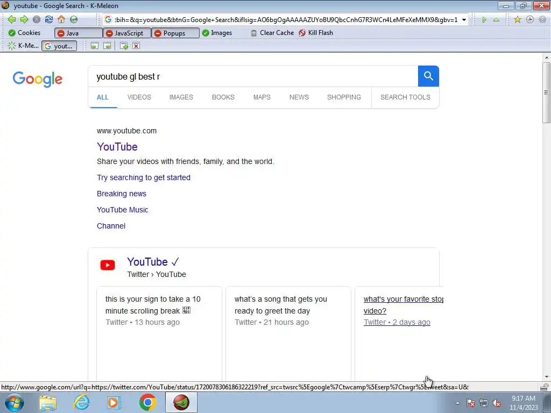Screen dimensions: 551x413
Task: Click scrollbar up arrow
Action: pyautogui.click(x=547, y=58)
